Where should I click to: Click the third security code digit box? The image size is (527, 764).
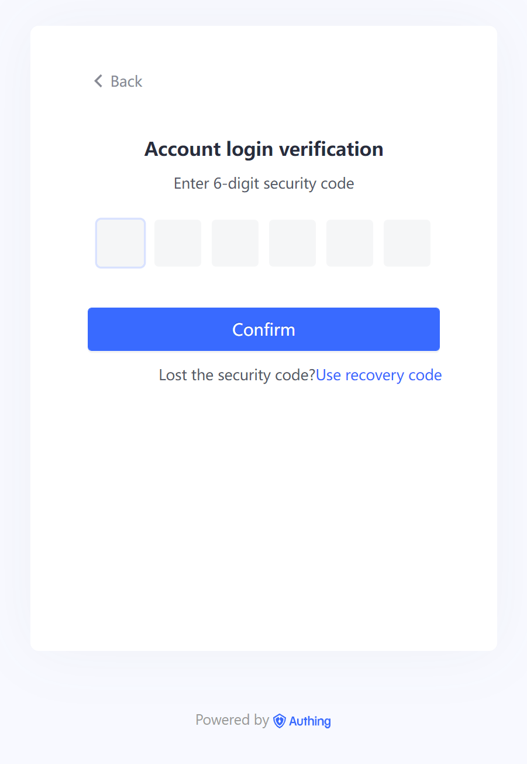click(x=235, y=243)
